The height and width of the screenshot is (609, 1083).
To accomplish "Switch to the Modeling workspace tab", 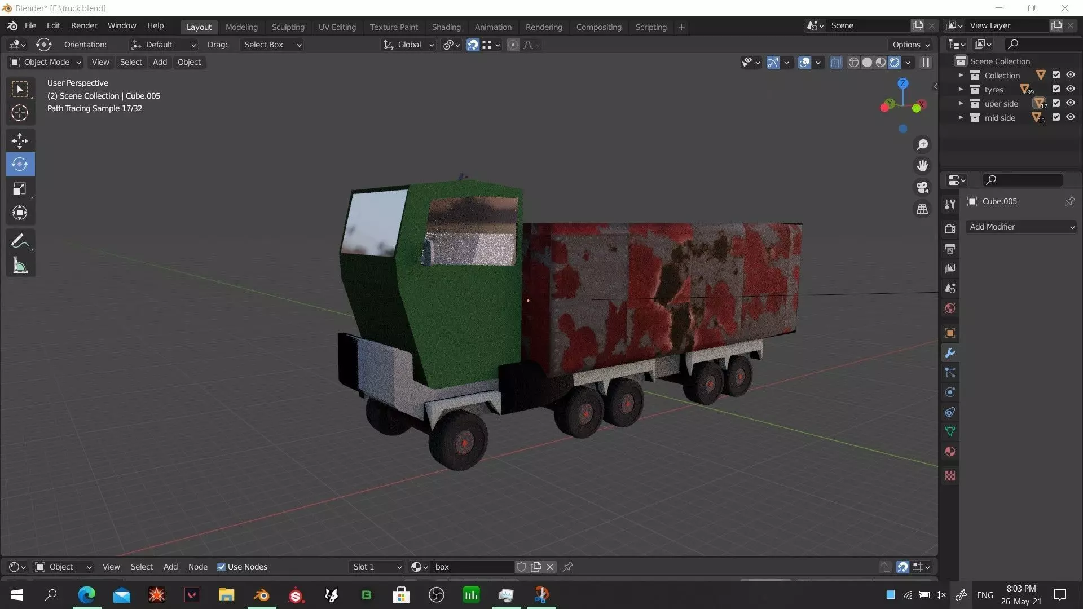I will (x=241, y=27).
